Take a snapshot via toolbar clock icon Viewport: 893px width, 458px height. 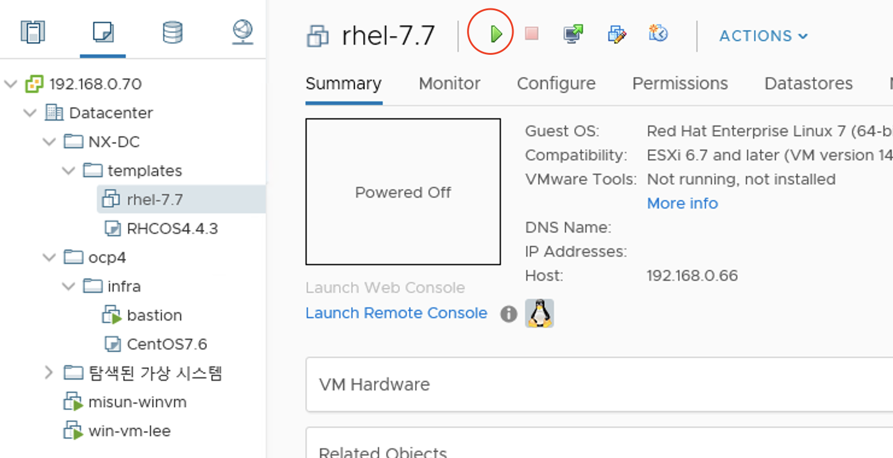point(658,33)
